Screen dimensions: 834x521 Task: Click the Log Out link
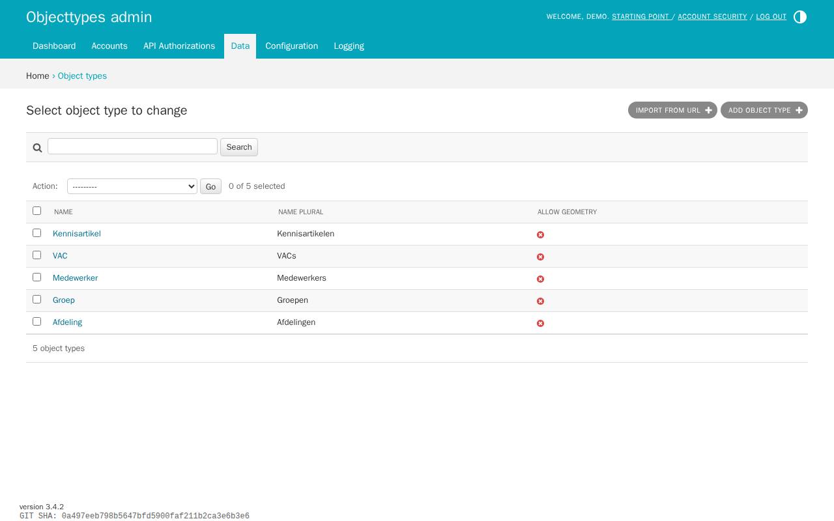771,17
